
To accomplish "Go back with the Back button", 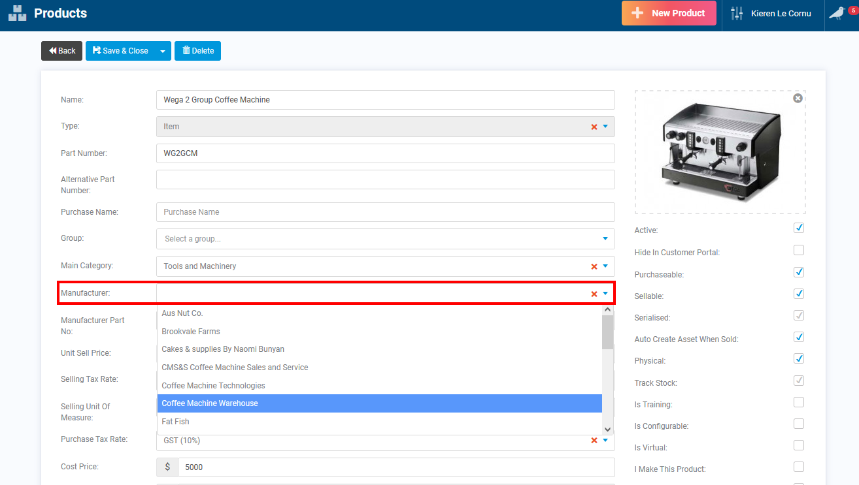I will point(61,51).
